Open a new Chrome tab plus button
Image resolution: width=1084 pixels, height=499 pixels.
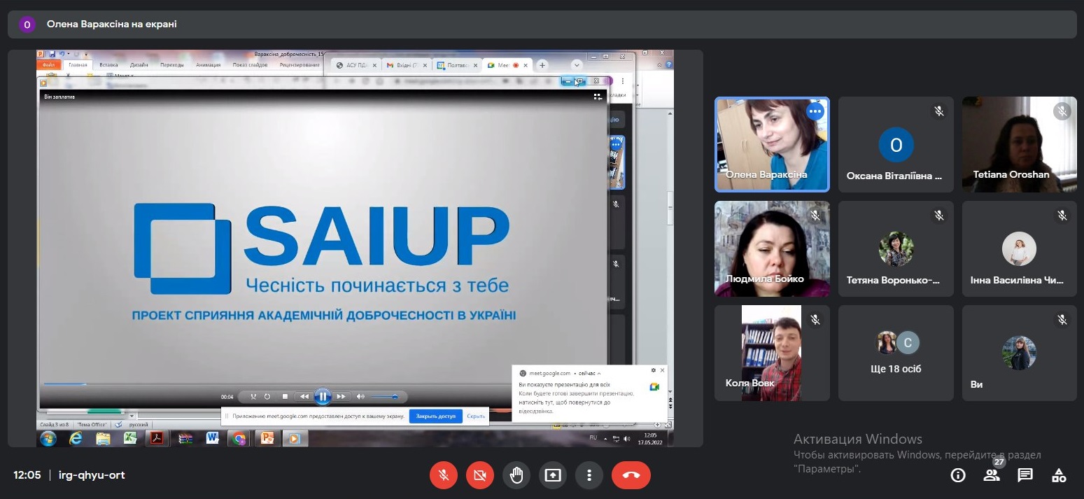(x=542, y=65)
